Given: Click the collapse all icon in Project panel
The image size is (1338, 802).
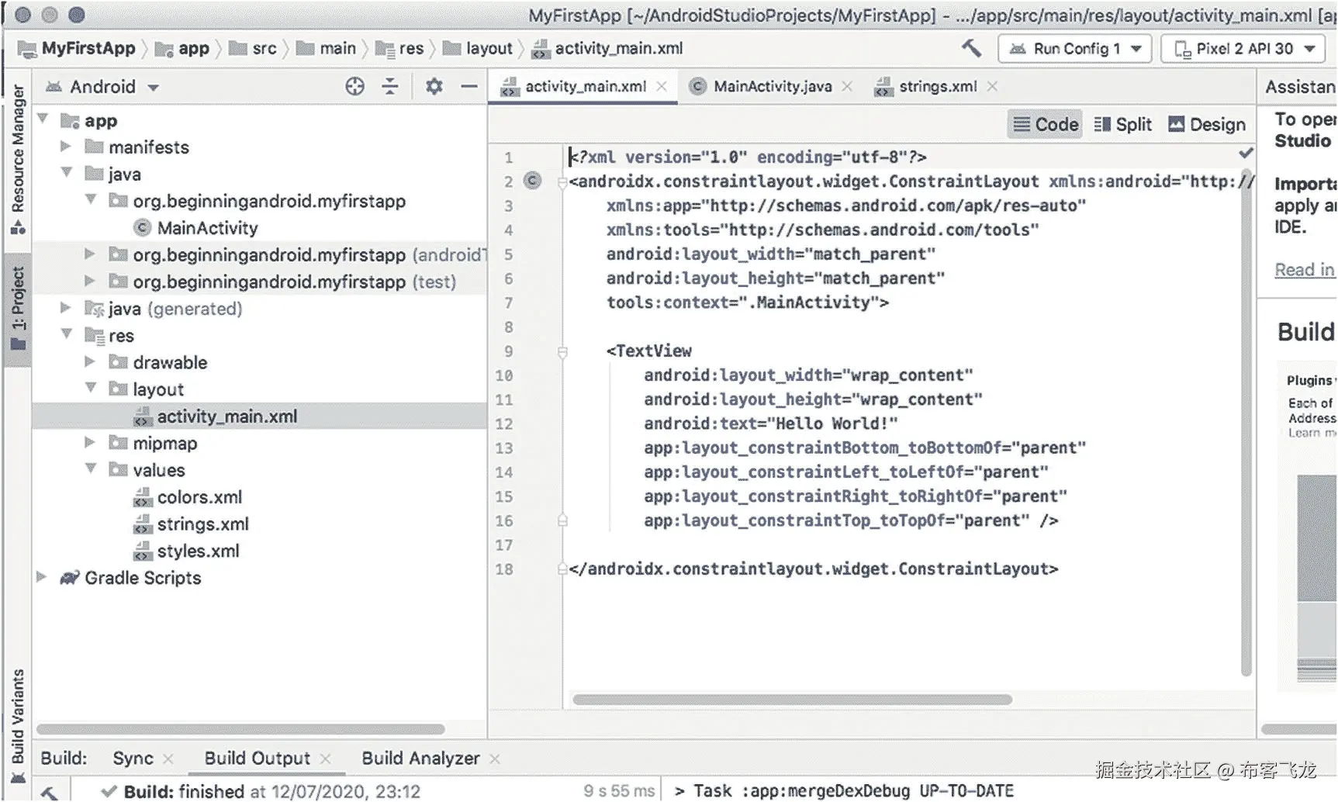Looking at the screenshot, I should tap(389, 86).
